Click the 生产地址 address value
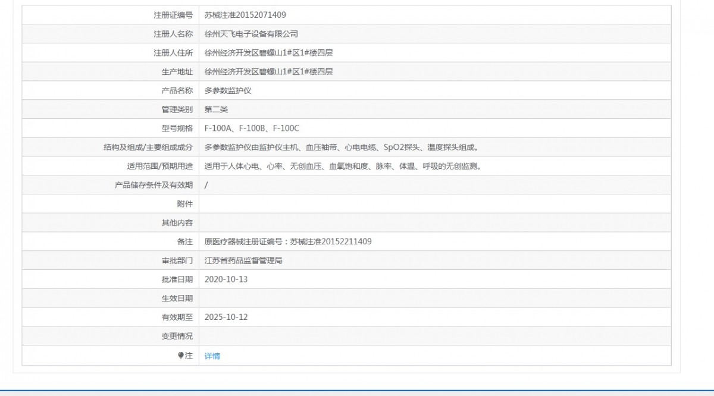 [268, 72]
